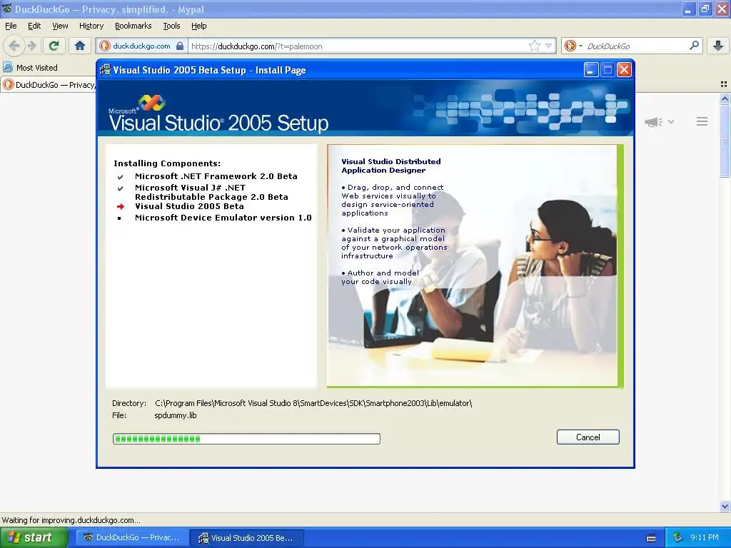Open the DuckDuckGo search engine selector dropdown
This screenshot has width=731, height=548.
[x=573, y=46]
